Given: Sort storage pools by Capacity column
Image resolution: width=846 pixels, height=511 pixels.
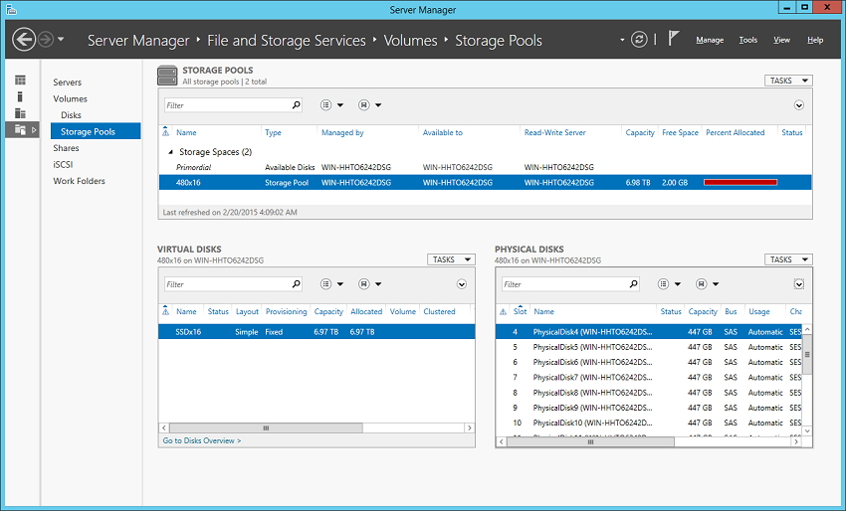Looking at the screenshot, I should click(640, 132).
